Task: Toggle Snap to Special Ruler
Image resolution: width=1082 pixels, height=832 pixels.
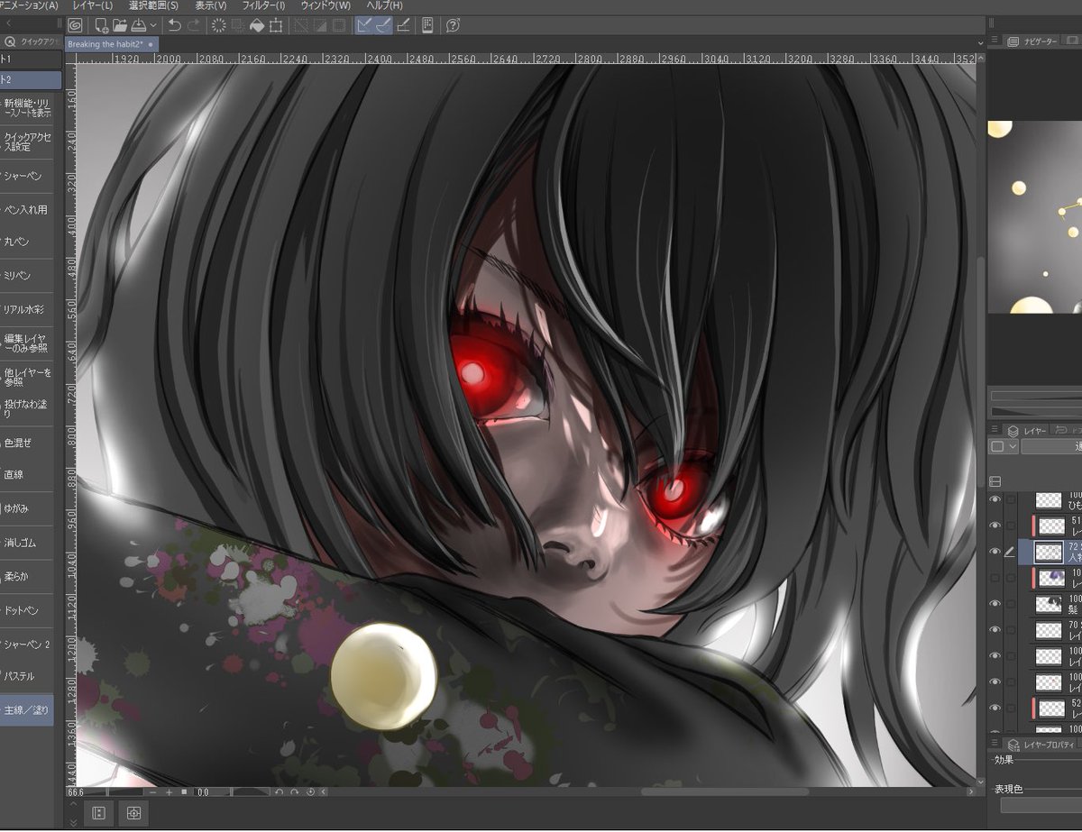Action: 384,25
